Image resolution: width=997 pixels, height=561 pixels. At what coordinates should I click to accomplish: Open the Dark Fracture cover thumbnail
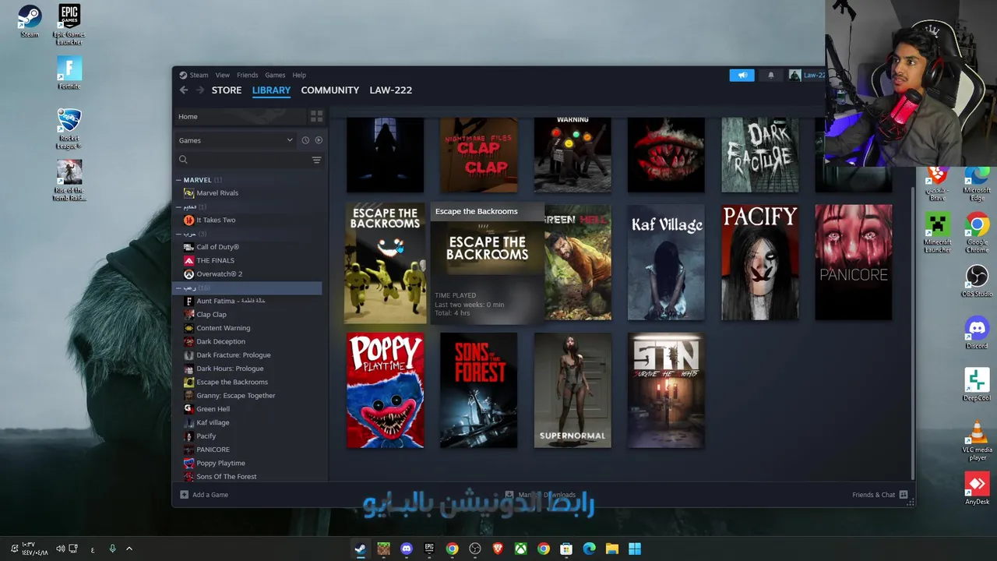(x=760, y=155)
